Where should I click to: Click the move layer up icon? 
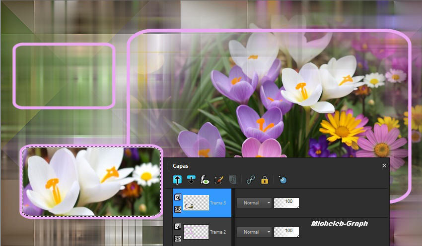click(x=177, y=180)
